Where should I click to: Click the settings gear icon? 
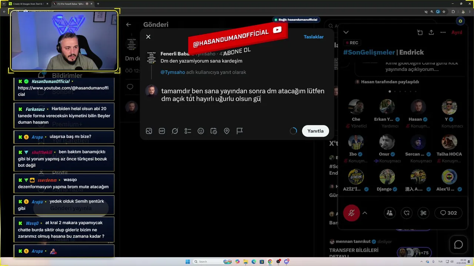pos(460,21)
